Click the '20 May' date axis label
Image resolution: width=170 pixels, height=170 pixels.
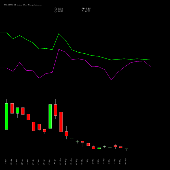pos(125,161)
